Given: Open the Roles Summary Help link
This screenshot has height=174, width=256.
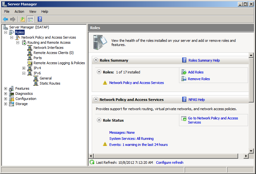Looking at the screenshot, I should pyautogui.click(x=204, y=60).
